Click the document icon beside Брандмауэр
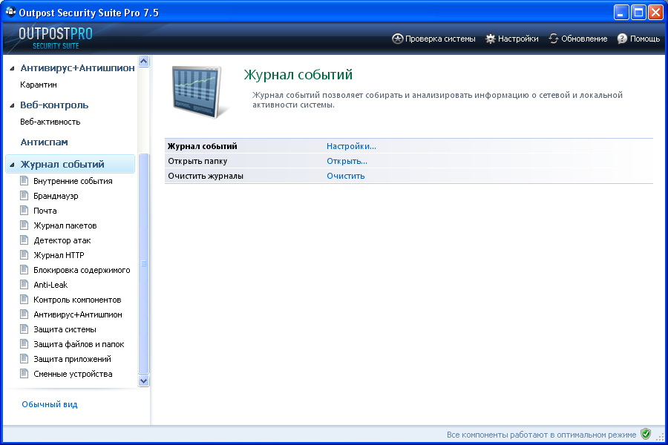668x445 pixels. [24, 196]
